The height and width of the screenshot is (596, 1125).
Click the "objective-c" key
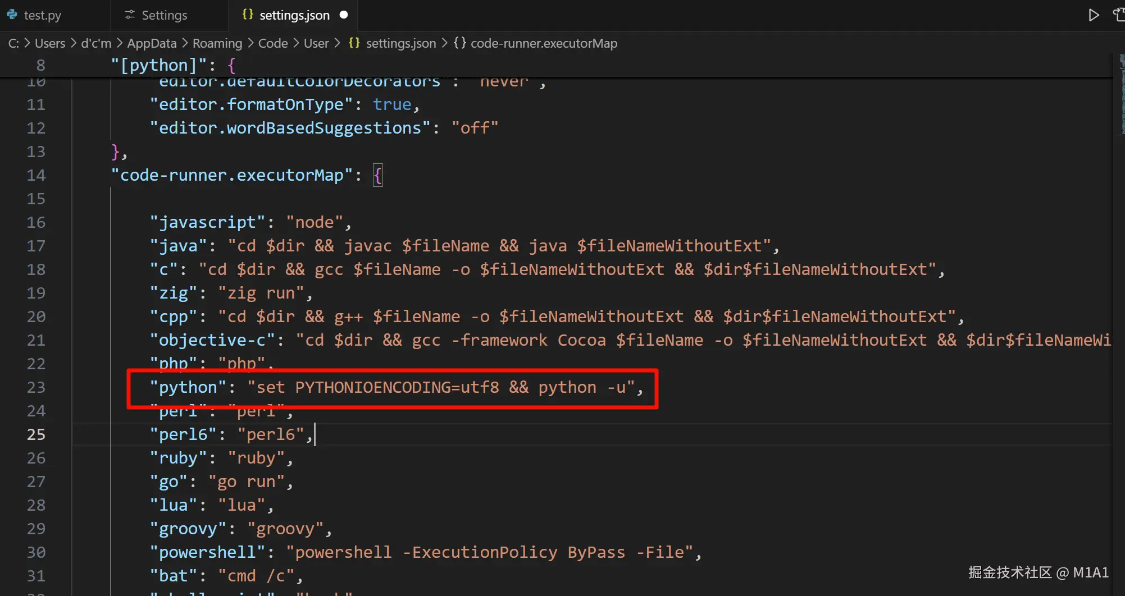[x=212, y=340]
